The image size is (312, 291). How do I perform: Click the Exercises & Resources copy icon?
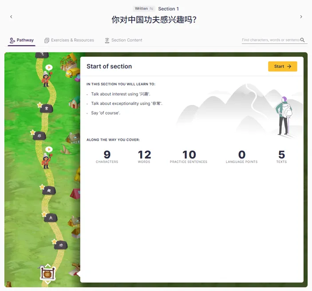47,40
